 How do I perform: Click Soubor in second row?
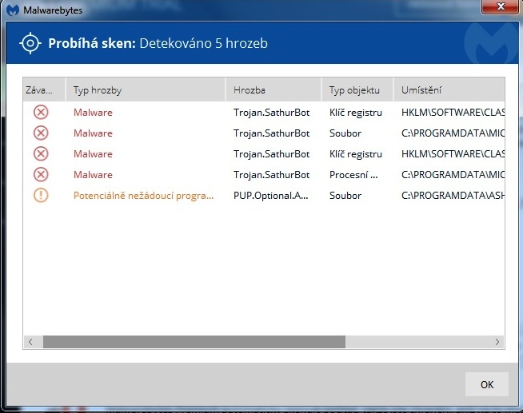tap(345, 133)
